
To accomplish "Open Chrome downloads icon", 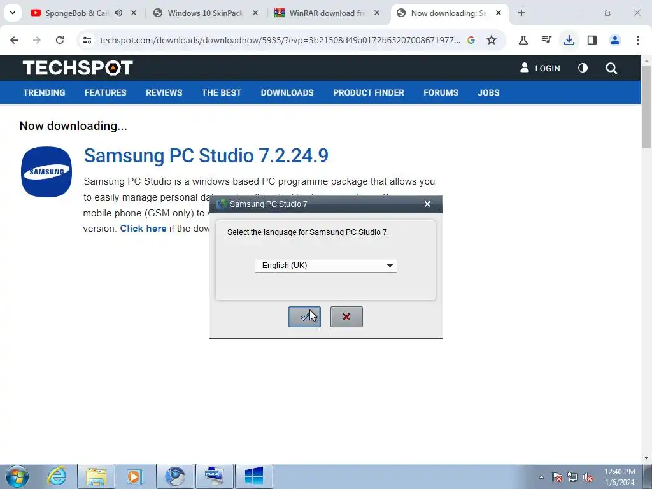I will 569,40.
